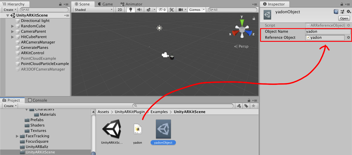Click Hierarchy search field
352x155 pixels.
pyautogui.click(x=44, y=10)
